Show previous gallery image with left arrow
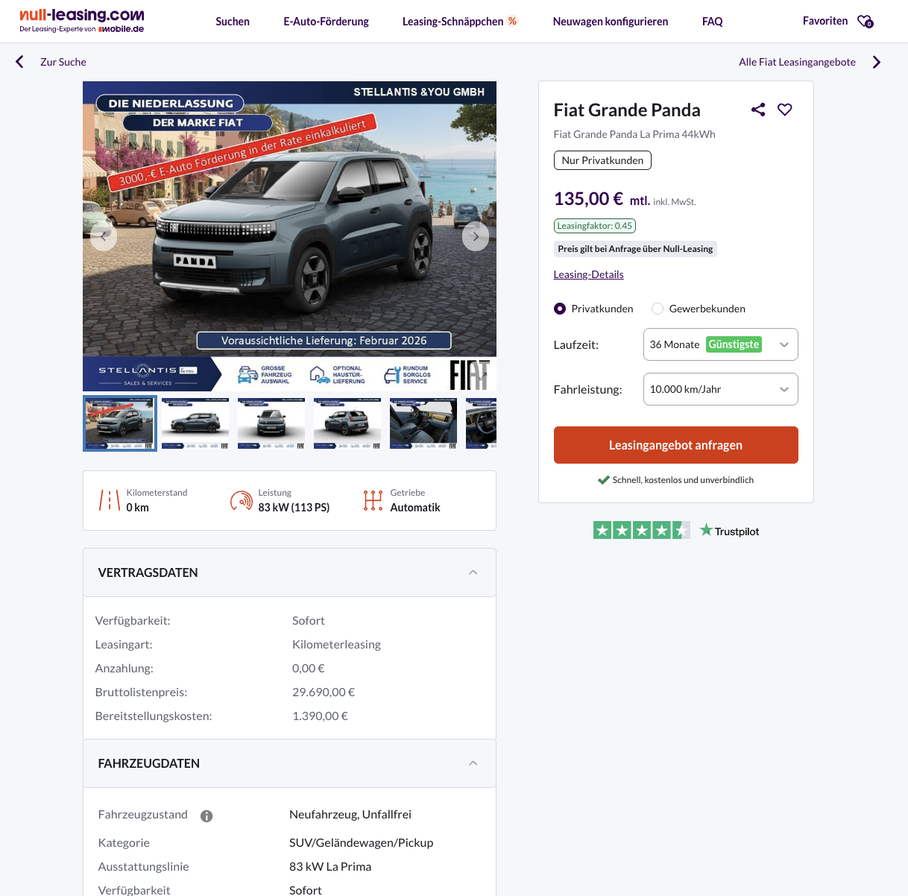Image resolution: width=908 pixels, height=896 pixels. tap(104, 236)
